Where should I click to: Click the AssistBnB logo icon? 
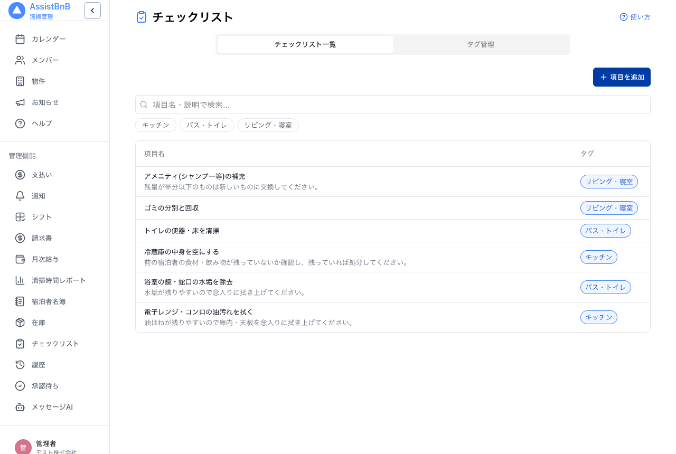click(x=17, y=11)
